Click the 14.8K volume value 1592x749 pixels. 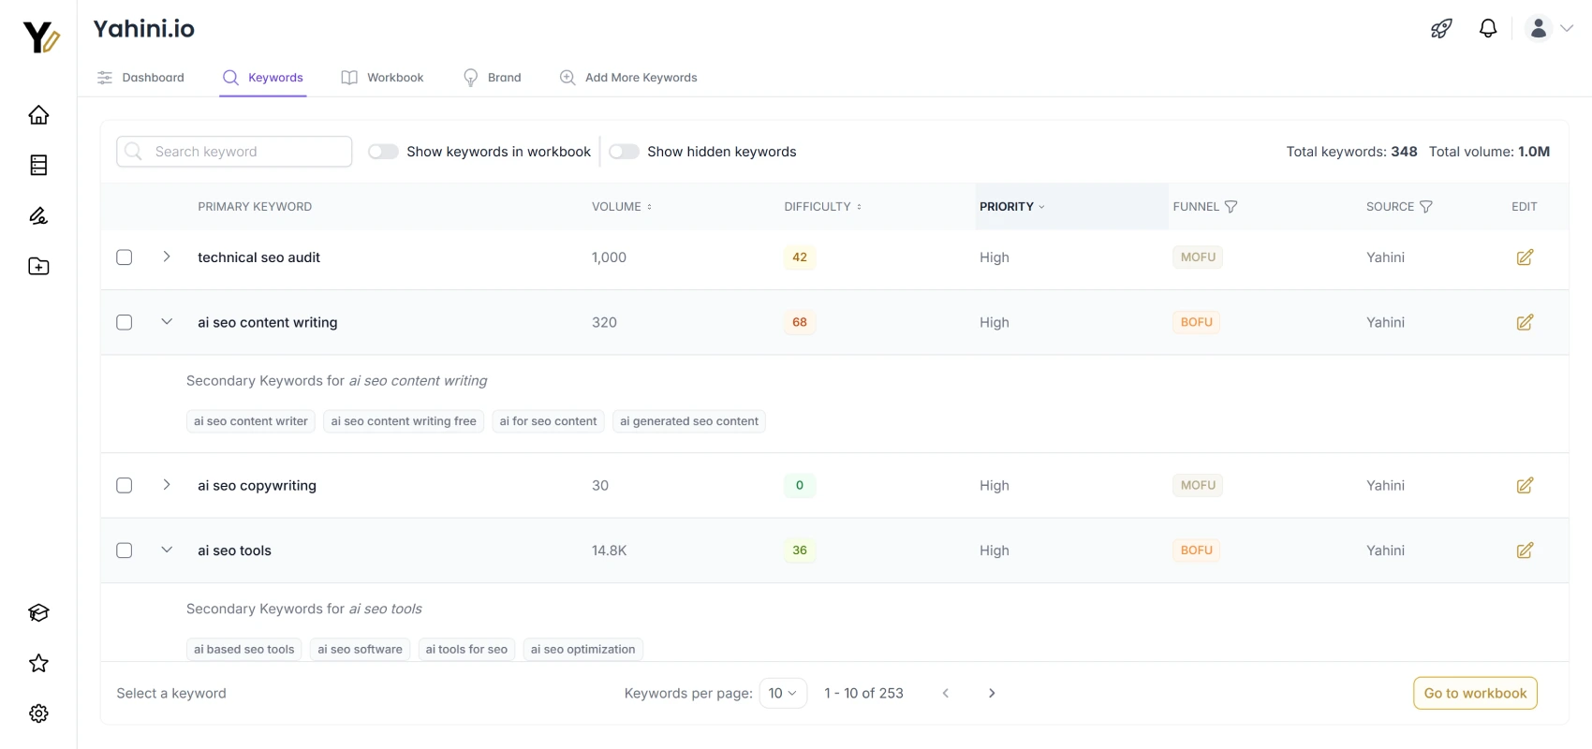click(610, 551)
